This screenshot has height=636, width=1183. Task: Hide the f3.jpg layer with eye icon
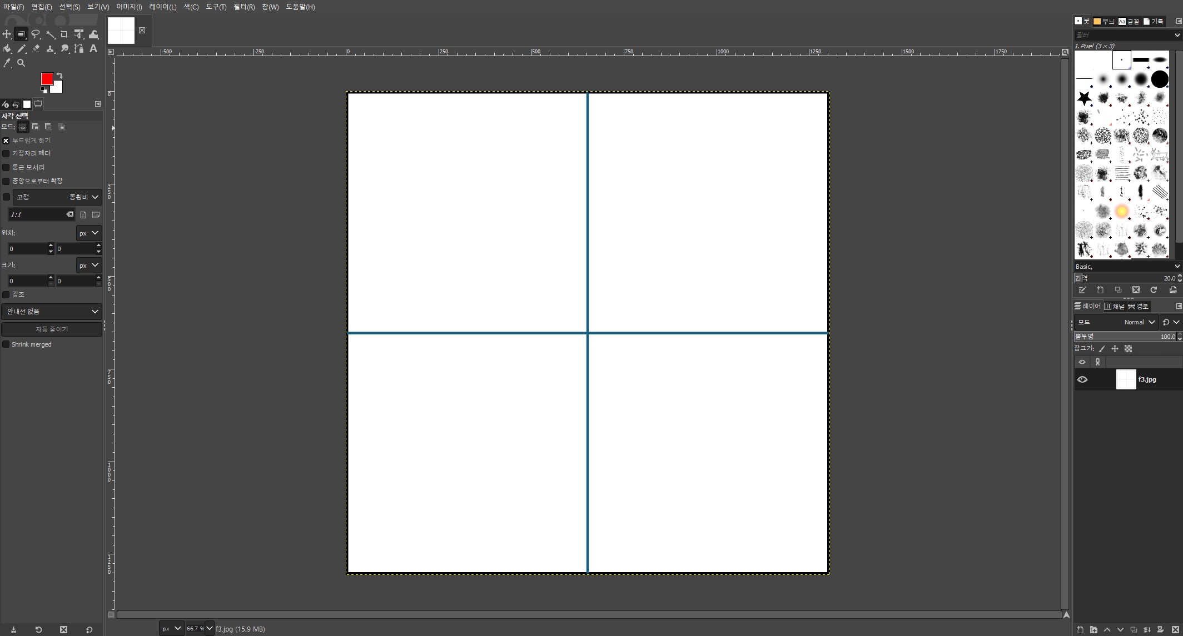[1082, 380]
